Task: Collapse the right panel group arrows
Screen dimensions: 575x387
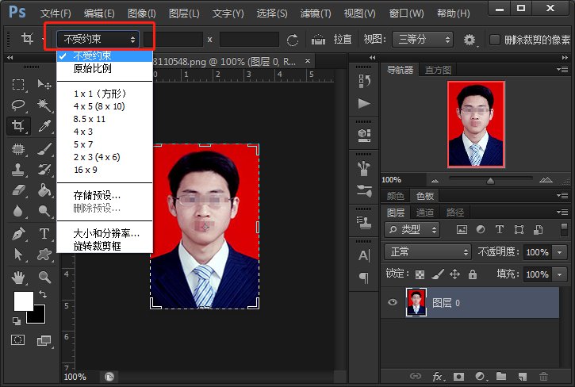Action: (565, 57)
